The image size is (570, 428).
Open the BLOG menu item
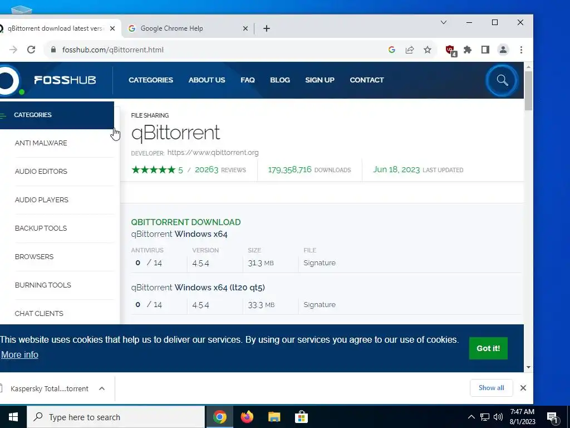280,80
